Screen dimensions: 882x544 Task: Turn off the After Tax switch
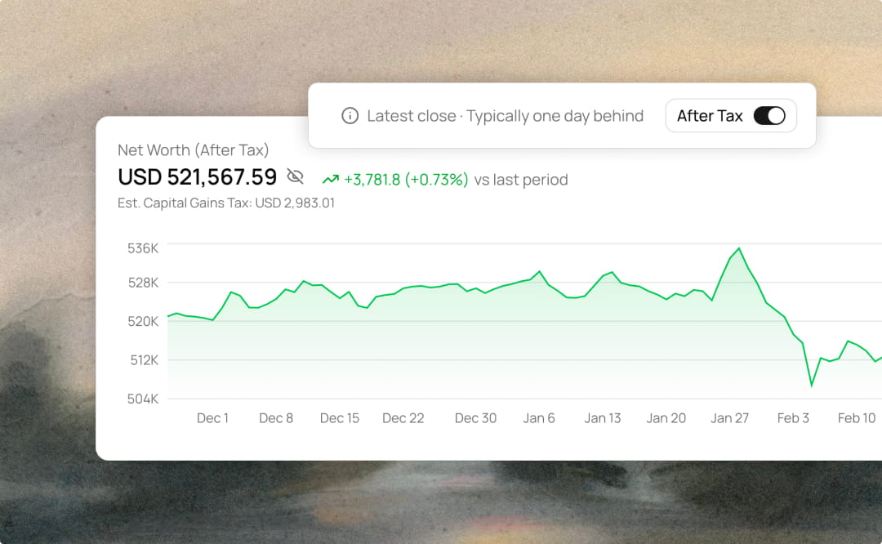click(x=769, y=116)
